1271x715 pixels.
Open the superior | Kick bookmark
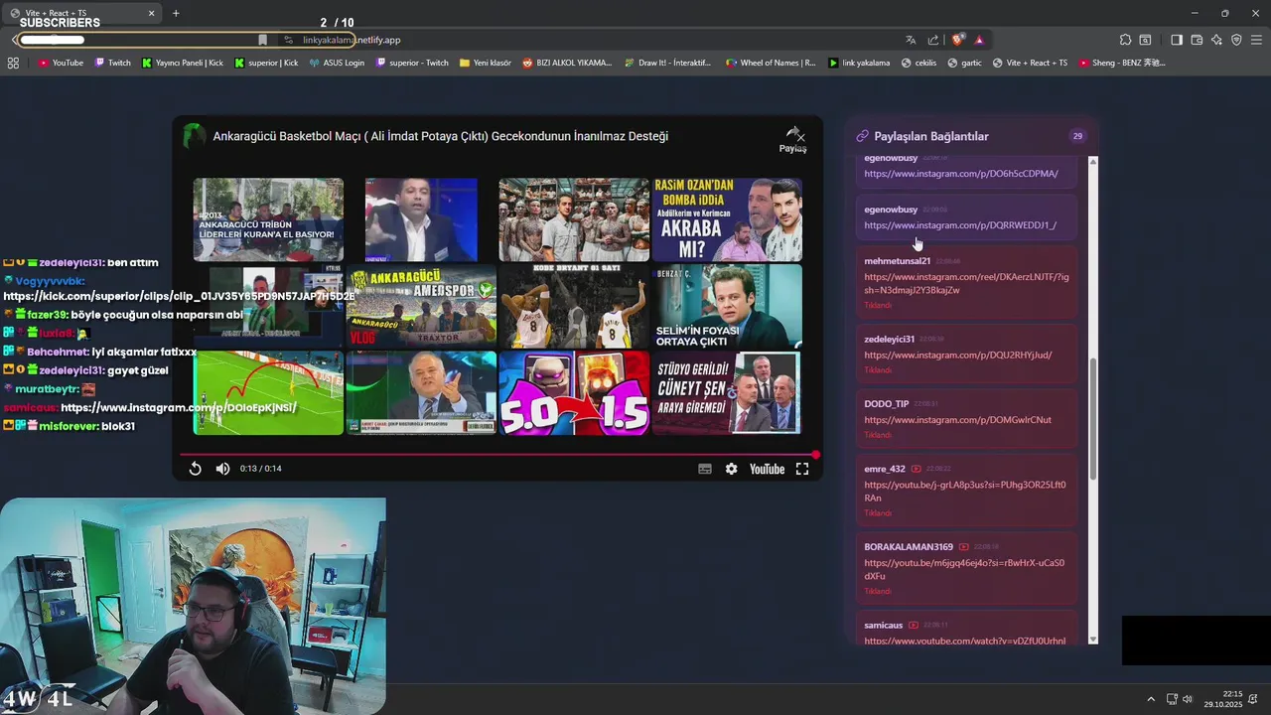266,63
